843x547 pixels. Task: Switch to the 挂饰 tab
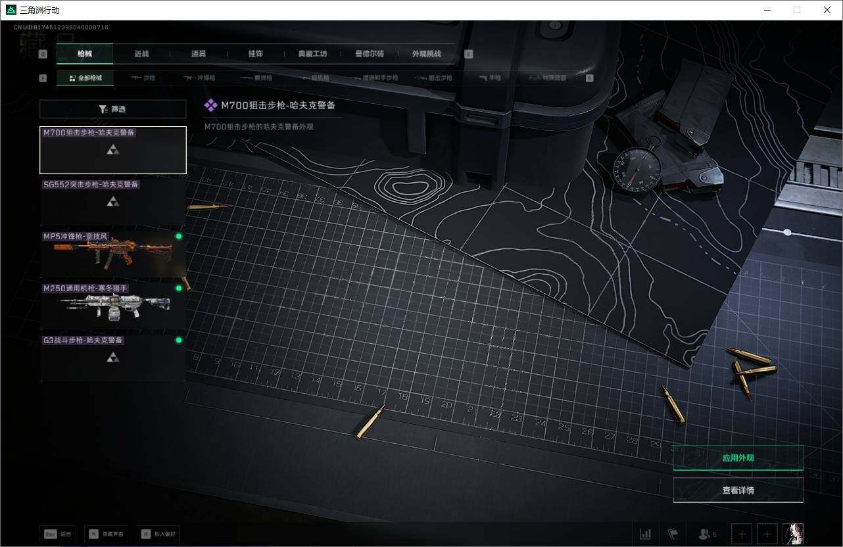pos(255,54)
